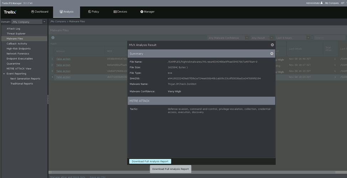
Task: Open Threat Explorer in sidebar
Action: coord(16,33)
